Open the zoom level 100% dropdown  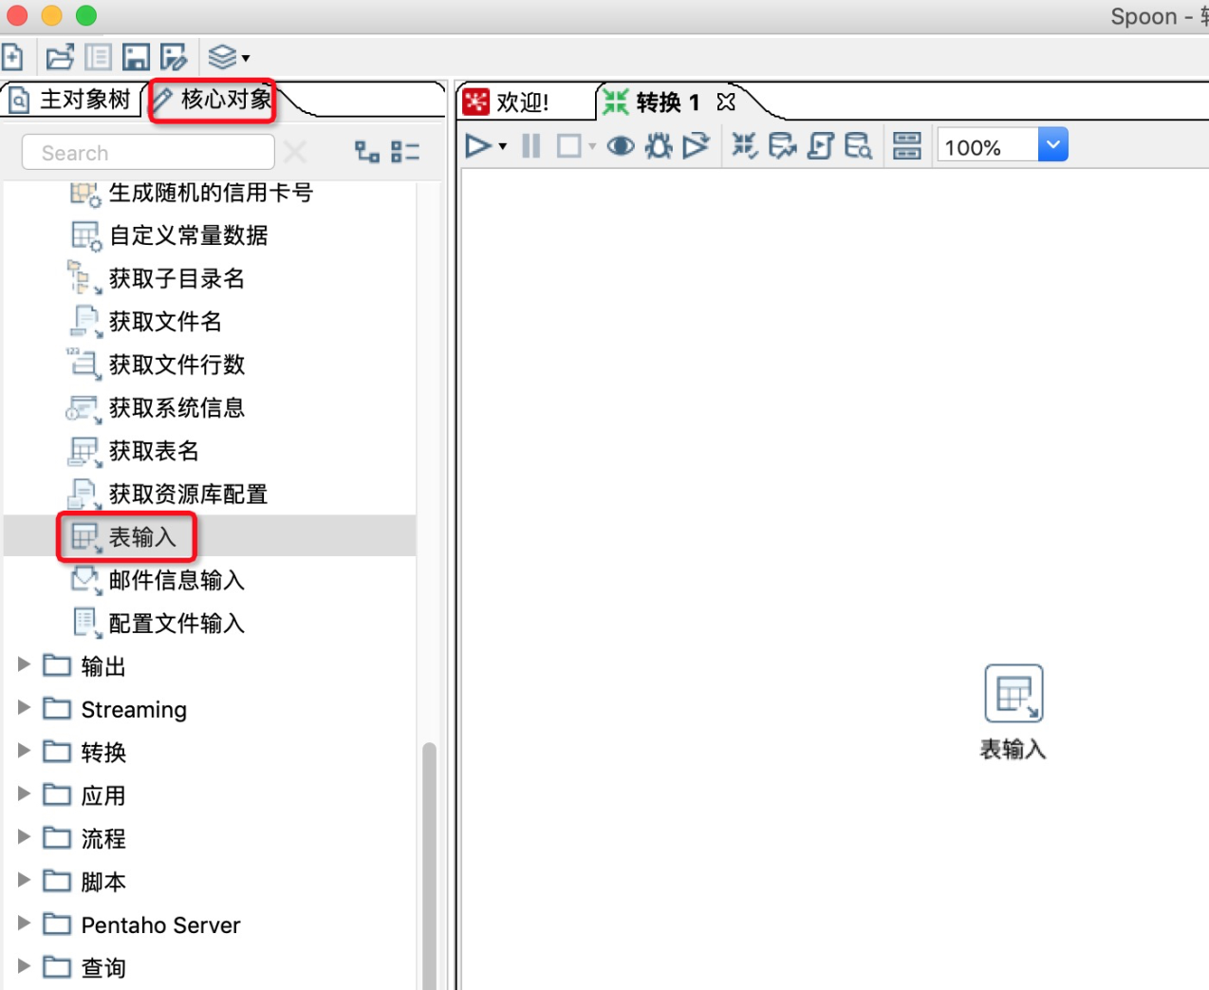[x=1052, y=145]
